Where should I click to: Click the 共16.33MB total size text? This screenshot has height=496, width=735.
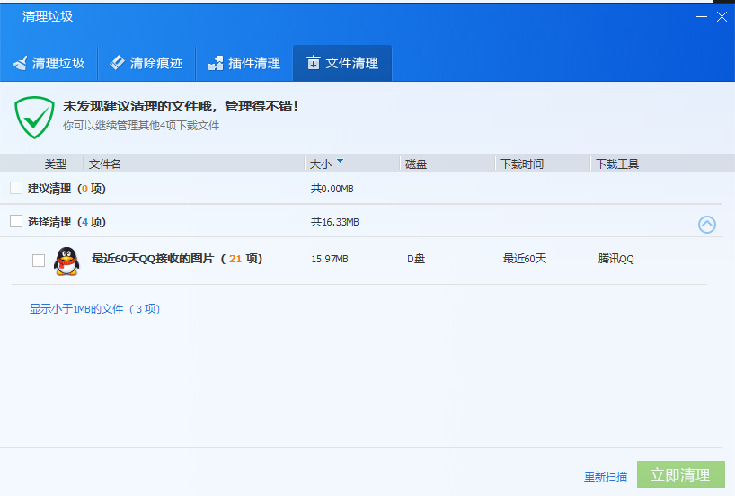(334, 222)
